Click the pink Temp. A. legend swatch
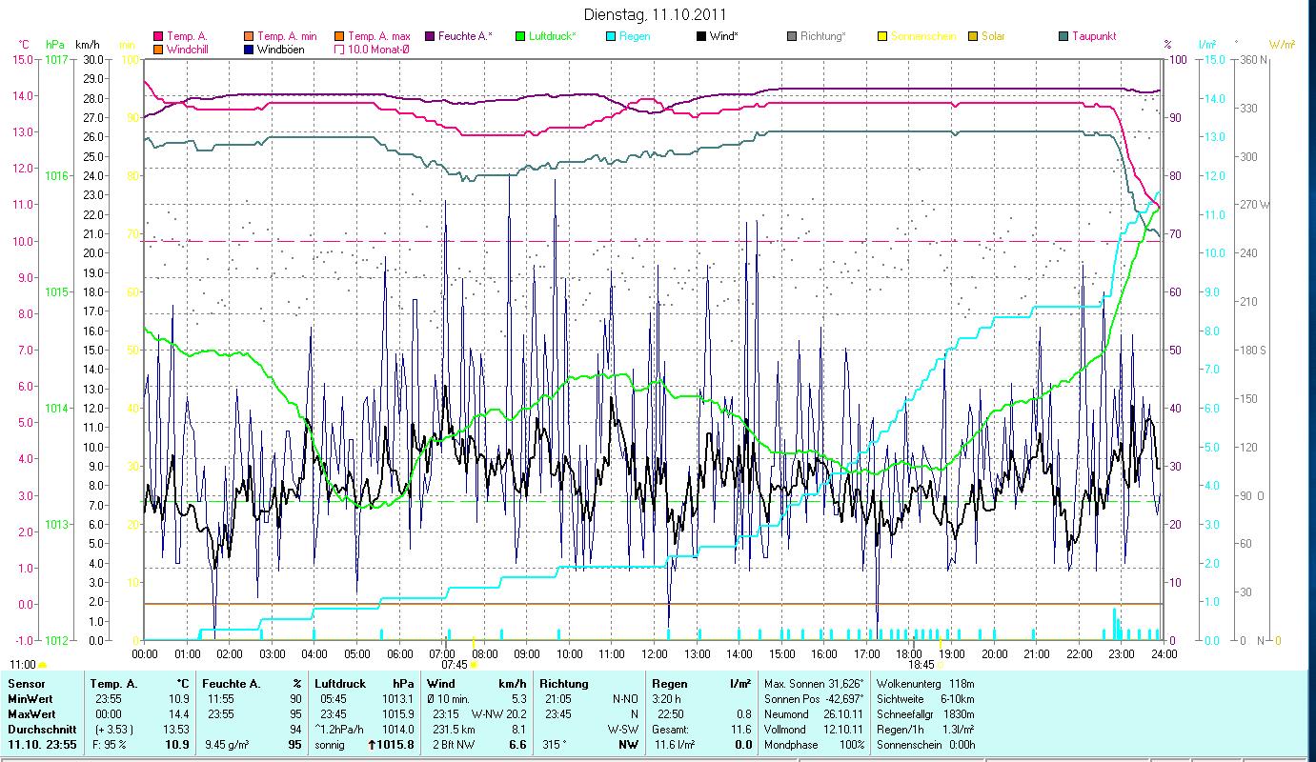1316x762 pixels. pos(158,37)
